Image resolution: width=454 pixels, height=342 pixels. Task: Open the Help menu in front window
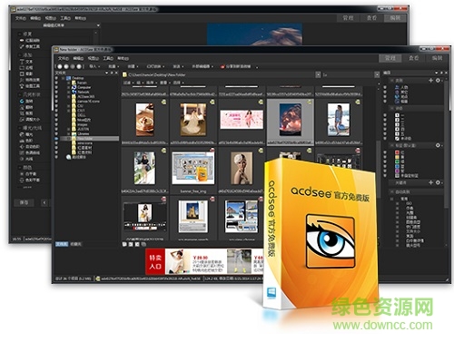coord(123,58)
